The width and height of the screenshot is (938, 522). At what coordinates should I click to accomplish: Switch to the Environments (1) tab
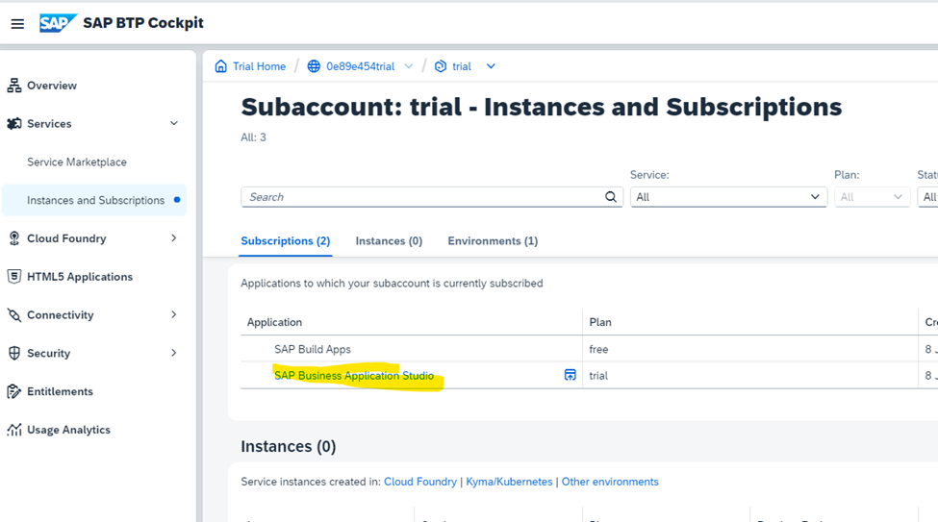point(493,241)
